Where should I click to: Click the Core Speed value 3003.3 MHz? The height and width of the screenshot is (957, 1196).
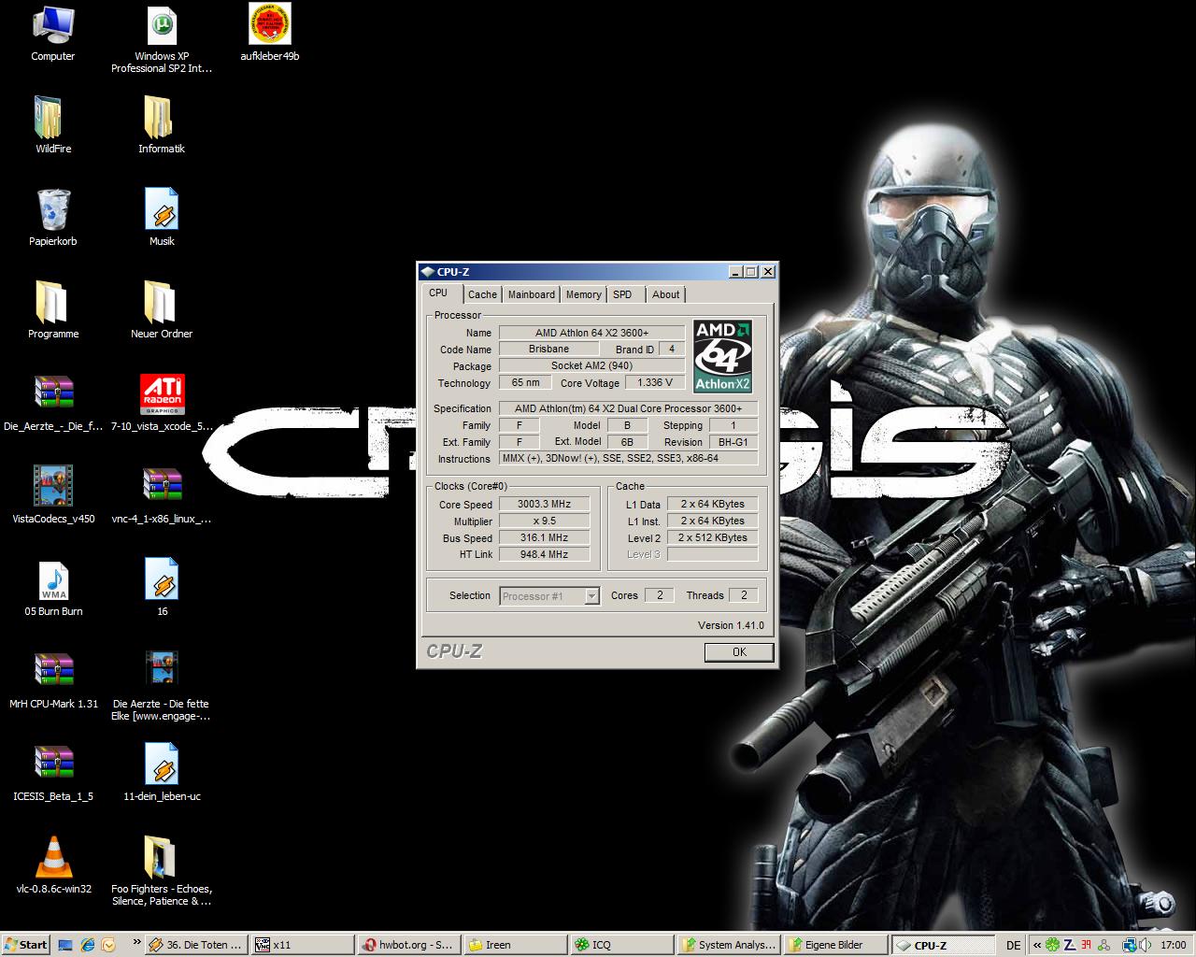(x=544, y=504)
